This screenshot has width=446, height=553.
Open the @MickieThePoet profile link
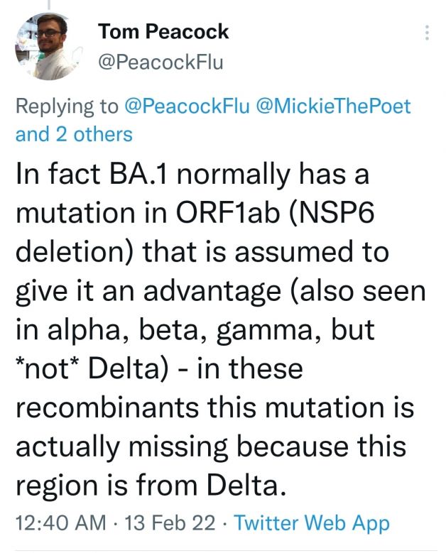[332, 106]
